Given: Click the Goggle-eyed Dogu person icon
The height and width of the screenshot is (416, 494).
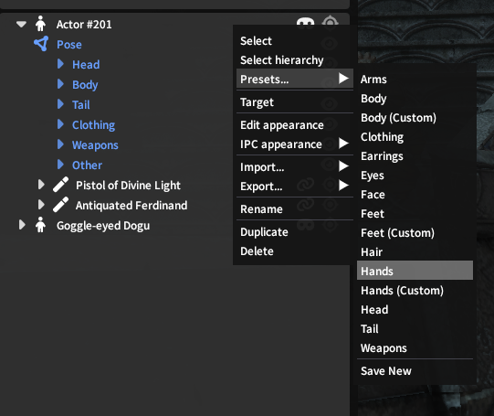Looking at the screenshot, I should point(40,225).
